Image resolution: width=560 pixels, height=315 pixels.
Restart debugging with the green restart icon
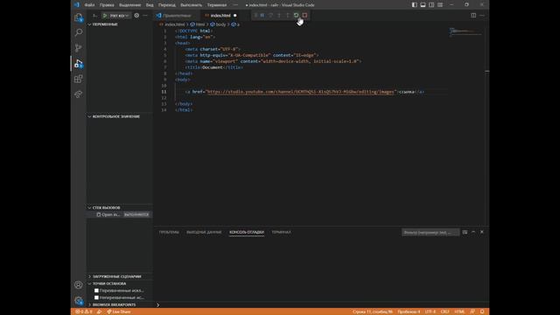click(x=296, y=16)
